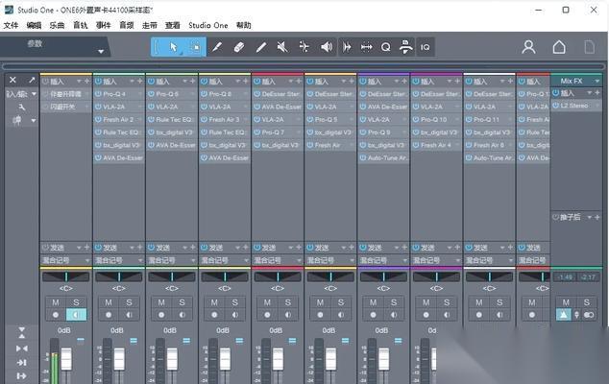Select the Range tool beside the Arrow tool

[195, 47]
